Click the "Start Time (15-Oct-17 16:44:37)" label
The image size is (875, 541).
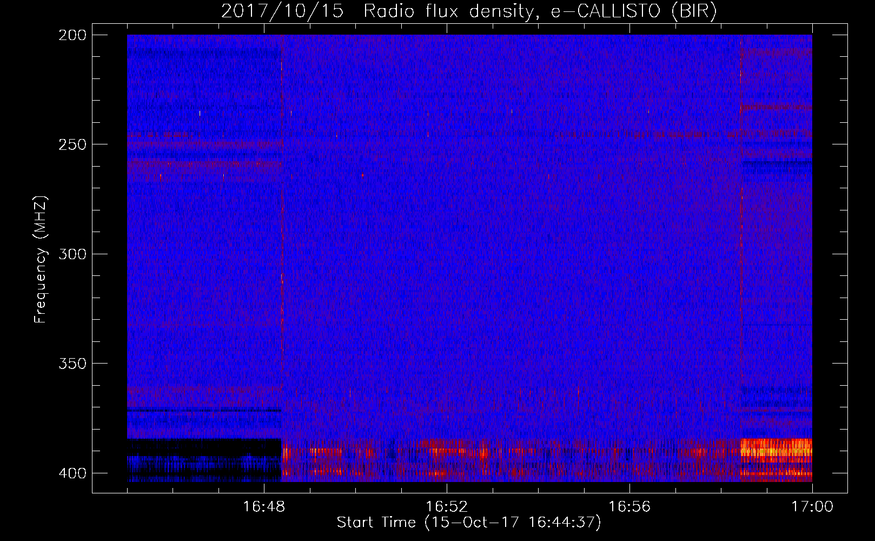click(x=469, y=523)
